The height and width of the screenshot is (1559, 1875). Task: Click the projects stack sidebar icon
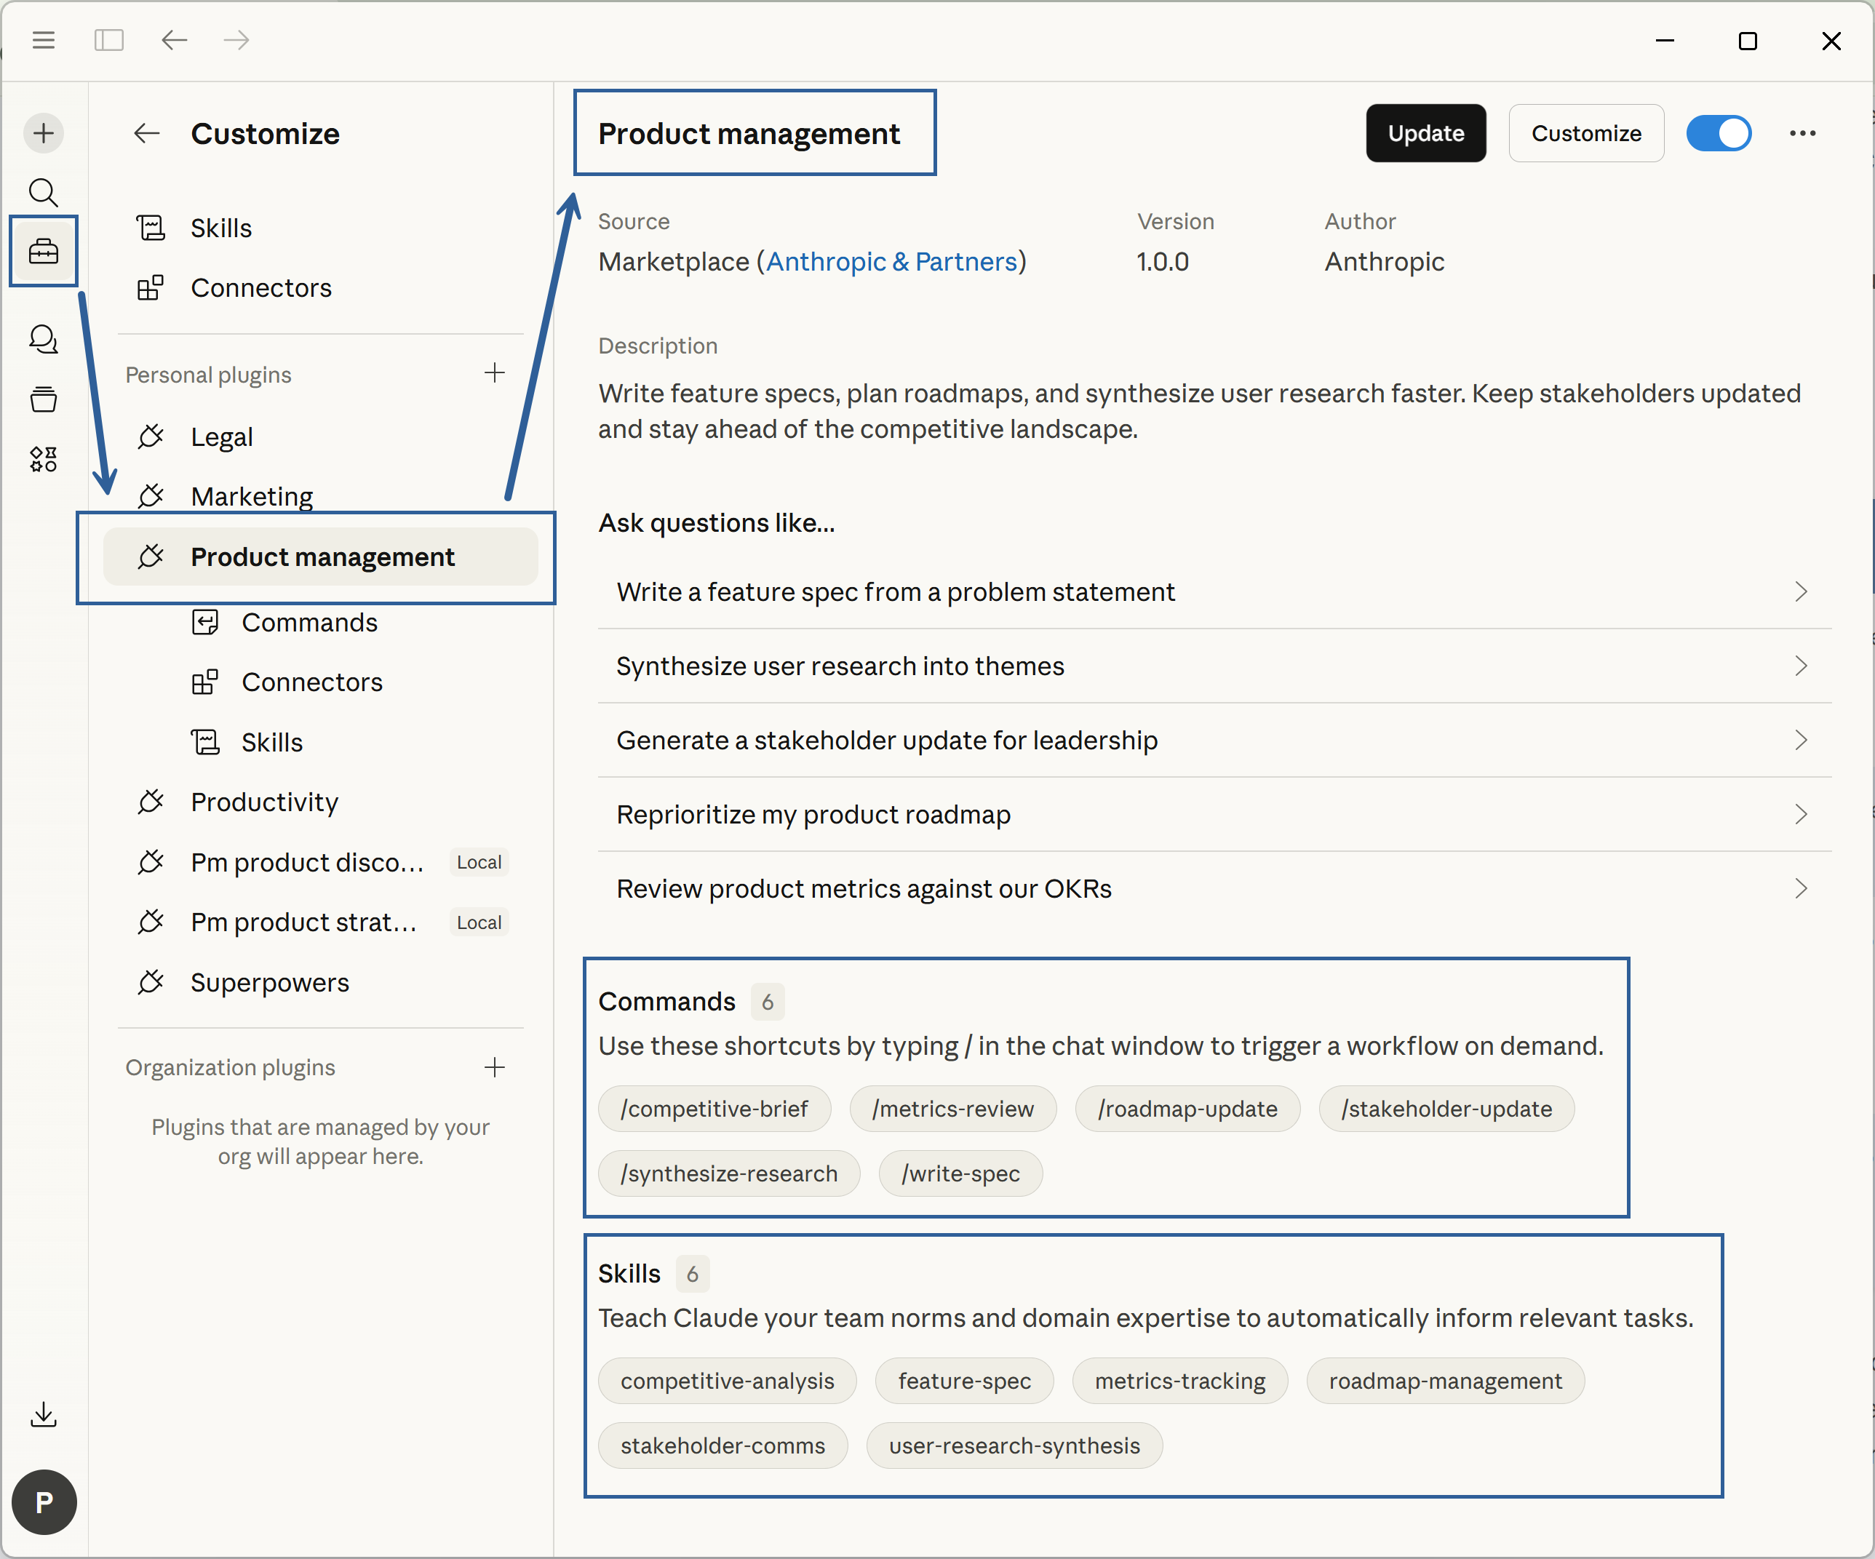[x=43, y=399]
